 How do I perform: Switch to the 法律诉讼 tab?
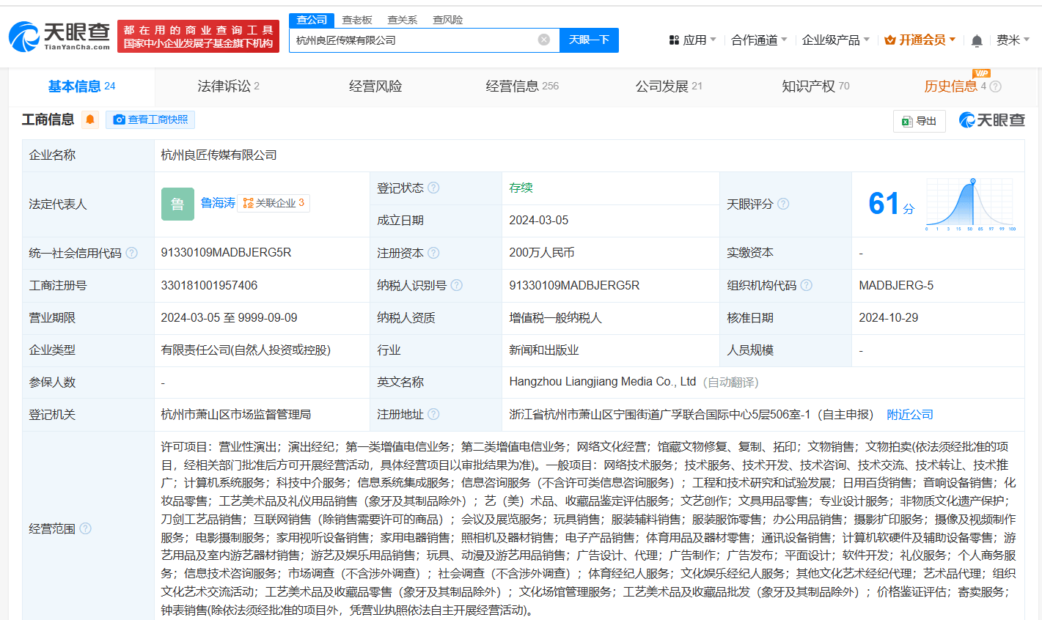(228, 86)
